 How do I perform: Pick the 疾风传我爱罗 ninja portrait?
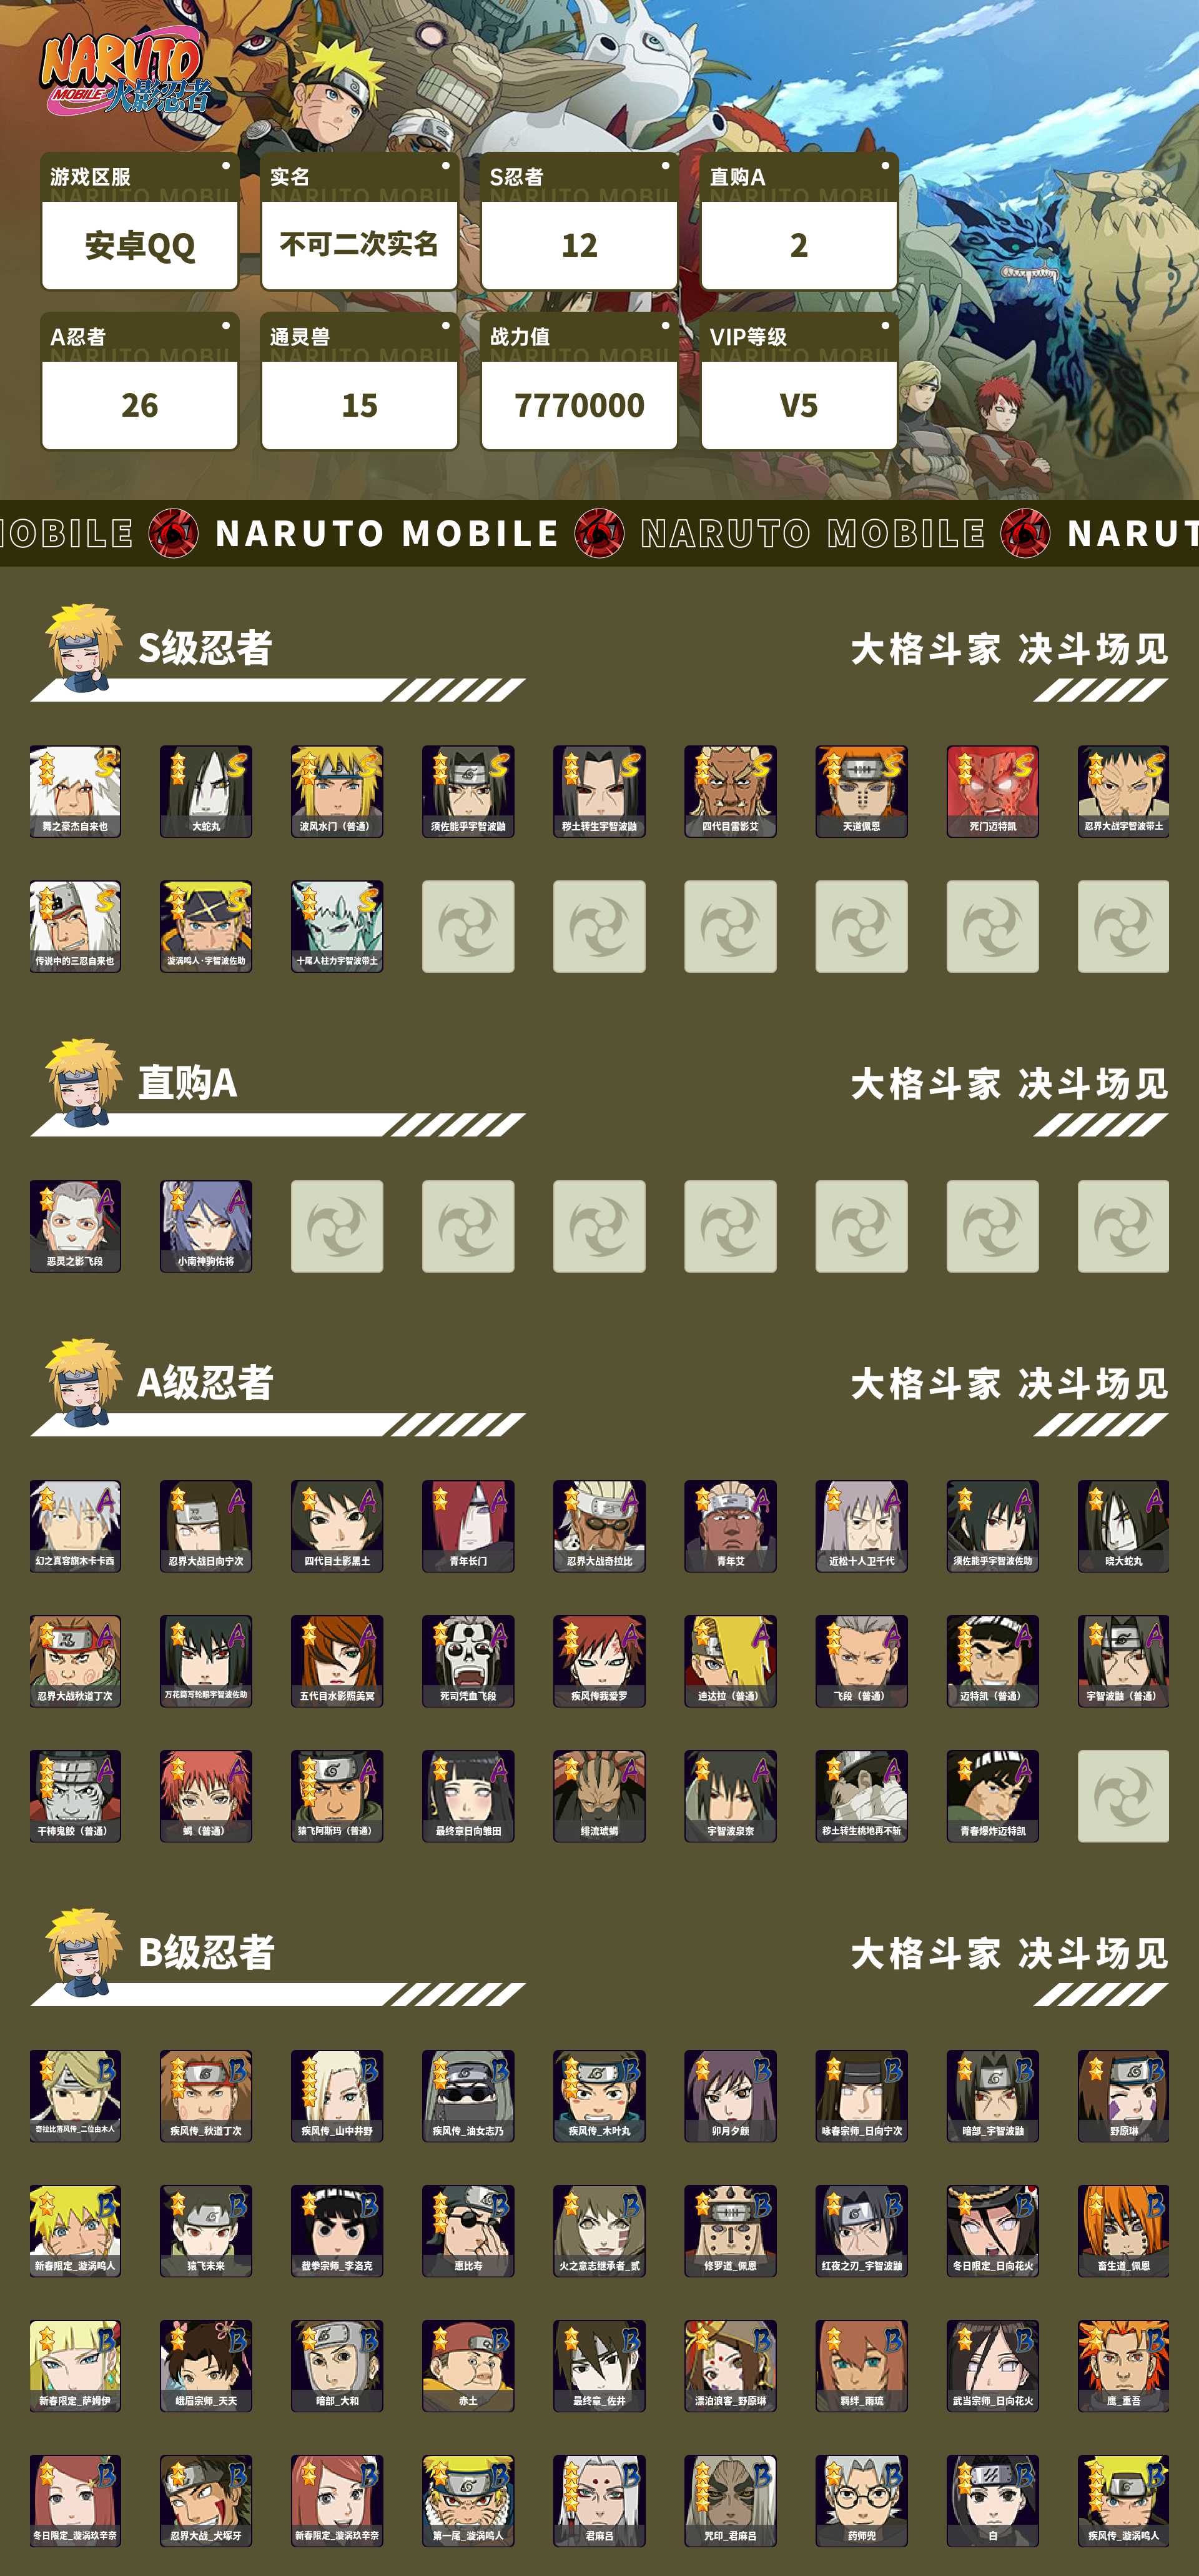pos(599,1661)
